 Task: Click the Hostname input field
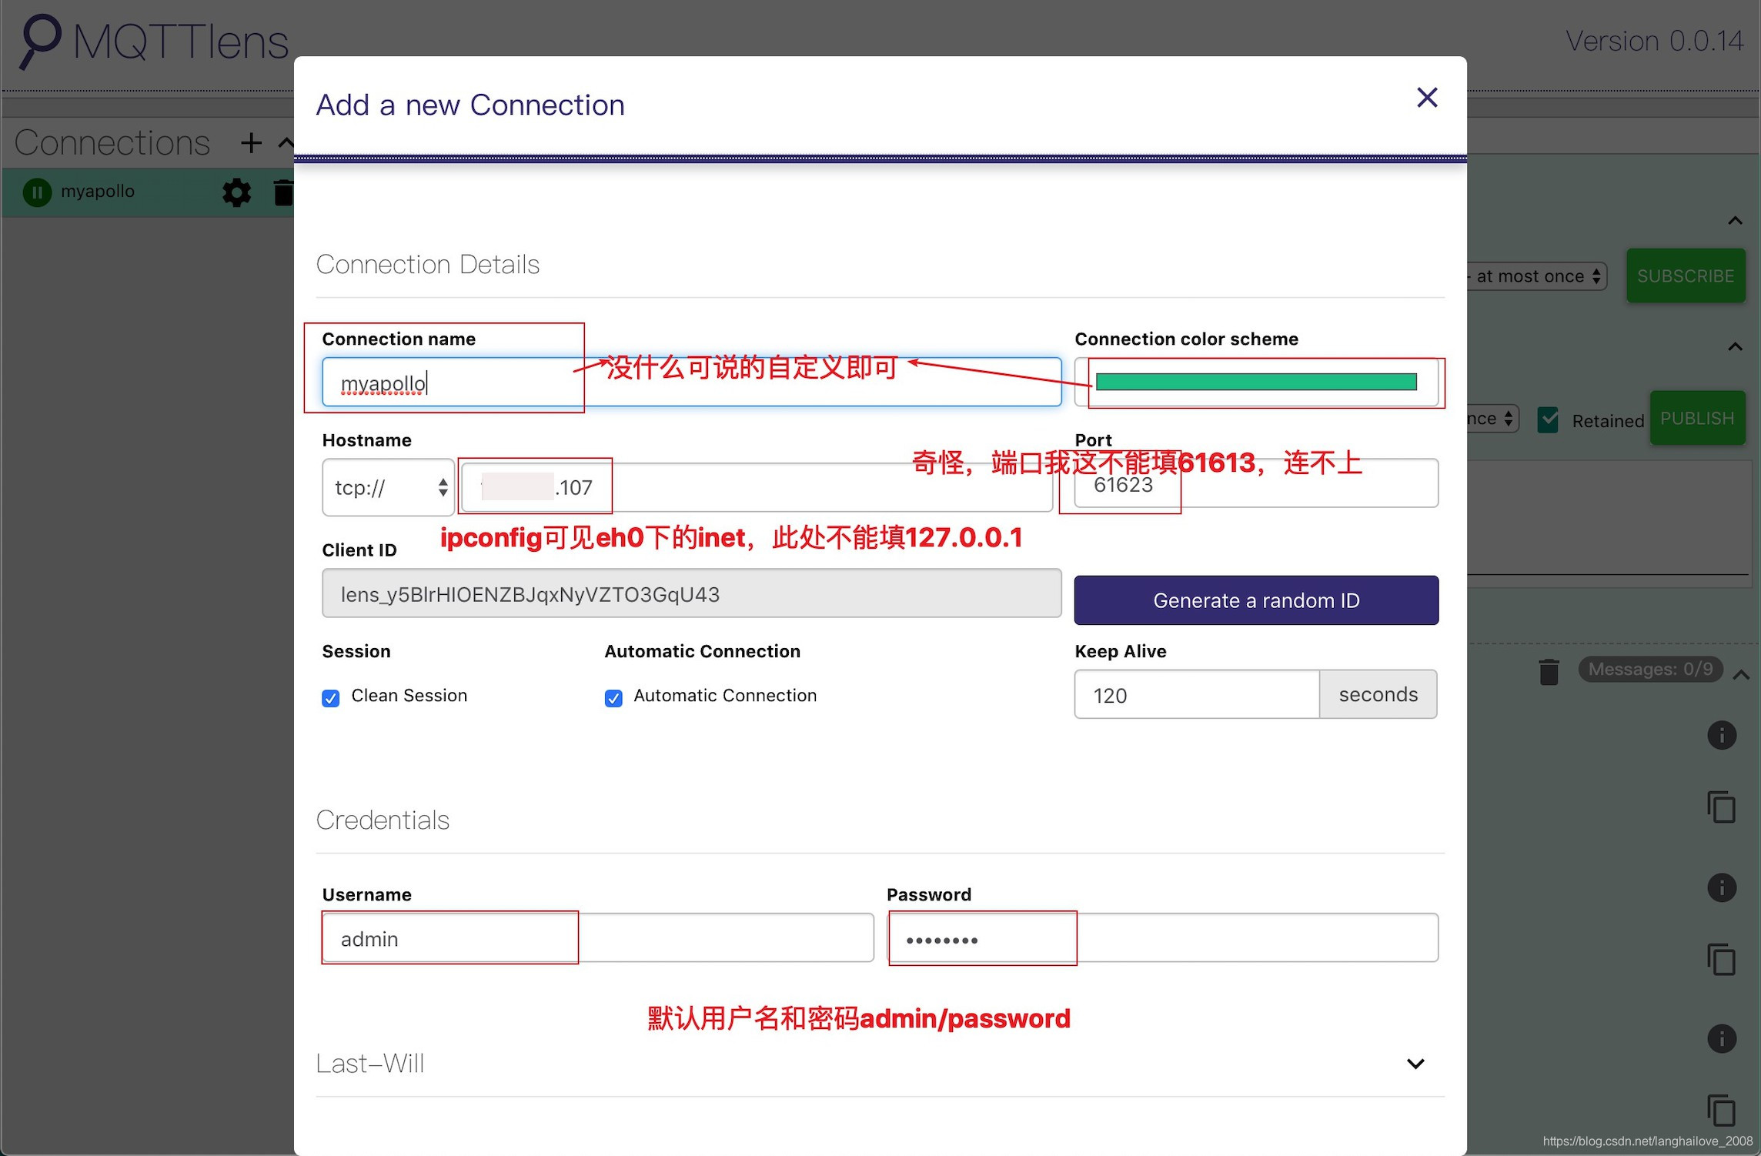click(757, 487)
